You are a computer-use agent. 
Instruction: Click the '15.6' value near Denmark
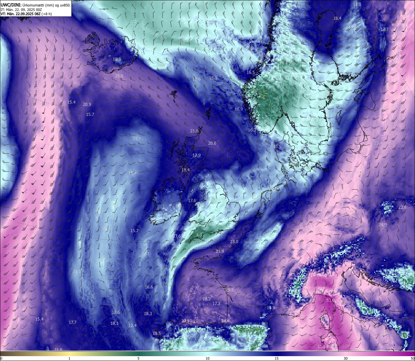(x=277, y=147)
